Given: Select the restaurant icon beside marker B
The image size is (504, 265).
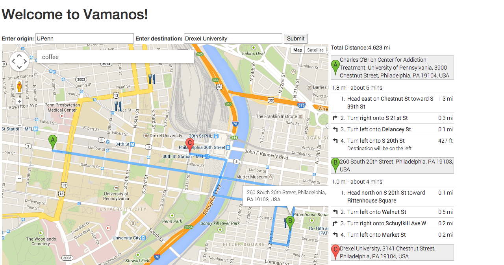Looking at the screenshot, I should (x=285, y=223).
